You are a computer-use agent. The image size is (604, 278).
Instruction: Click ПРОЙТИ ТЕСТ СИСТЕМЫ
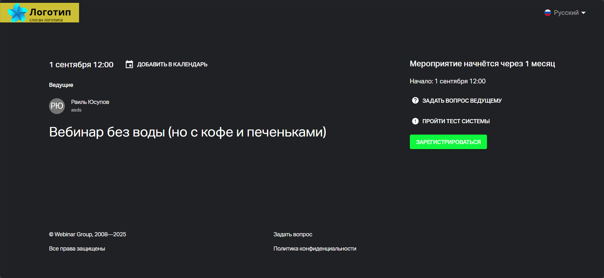click(x=456, y=121)
